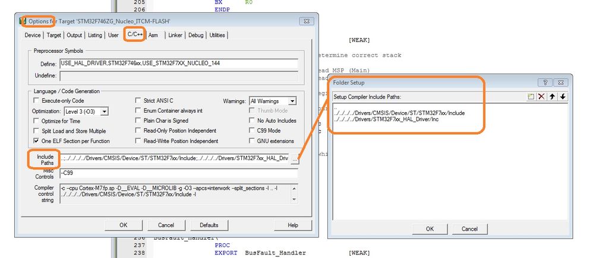This screenshot has width=593, height=258.
Task: Select CMSIS Device Include path entry
Action: (399, 113)
